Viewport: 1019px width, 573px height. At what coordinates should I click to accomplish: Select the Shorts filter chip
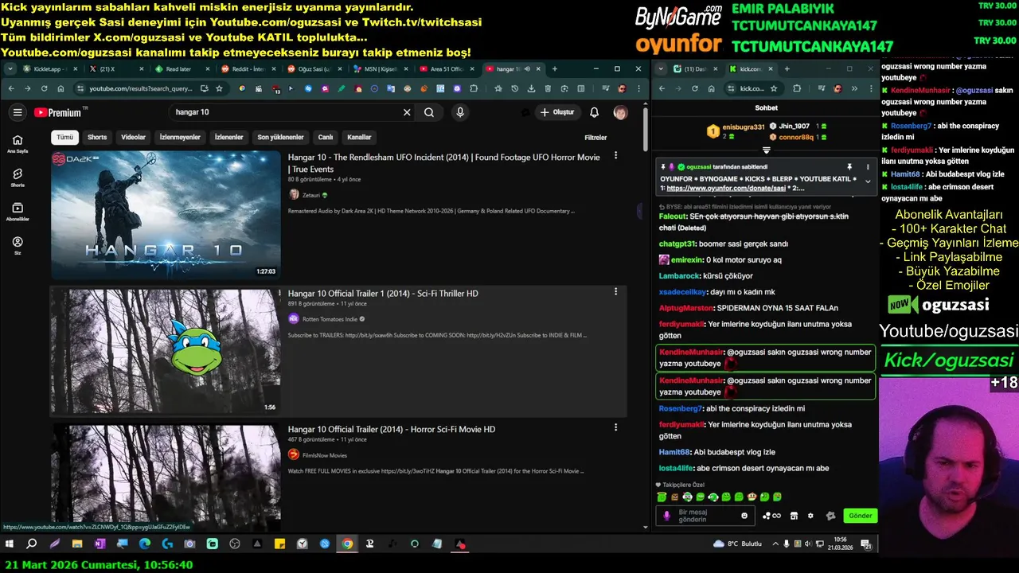(x=97, y=137)
